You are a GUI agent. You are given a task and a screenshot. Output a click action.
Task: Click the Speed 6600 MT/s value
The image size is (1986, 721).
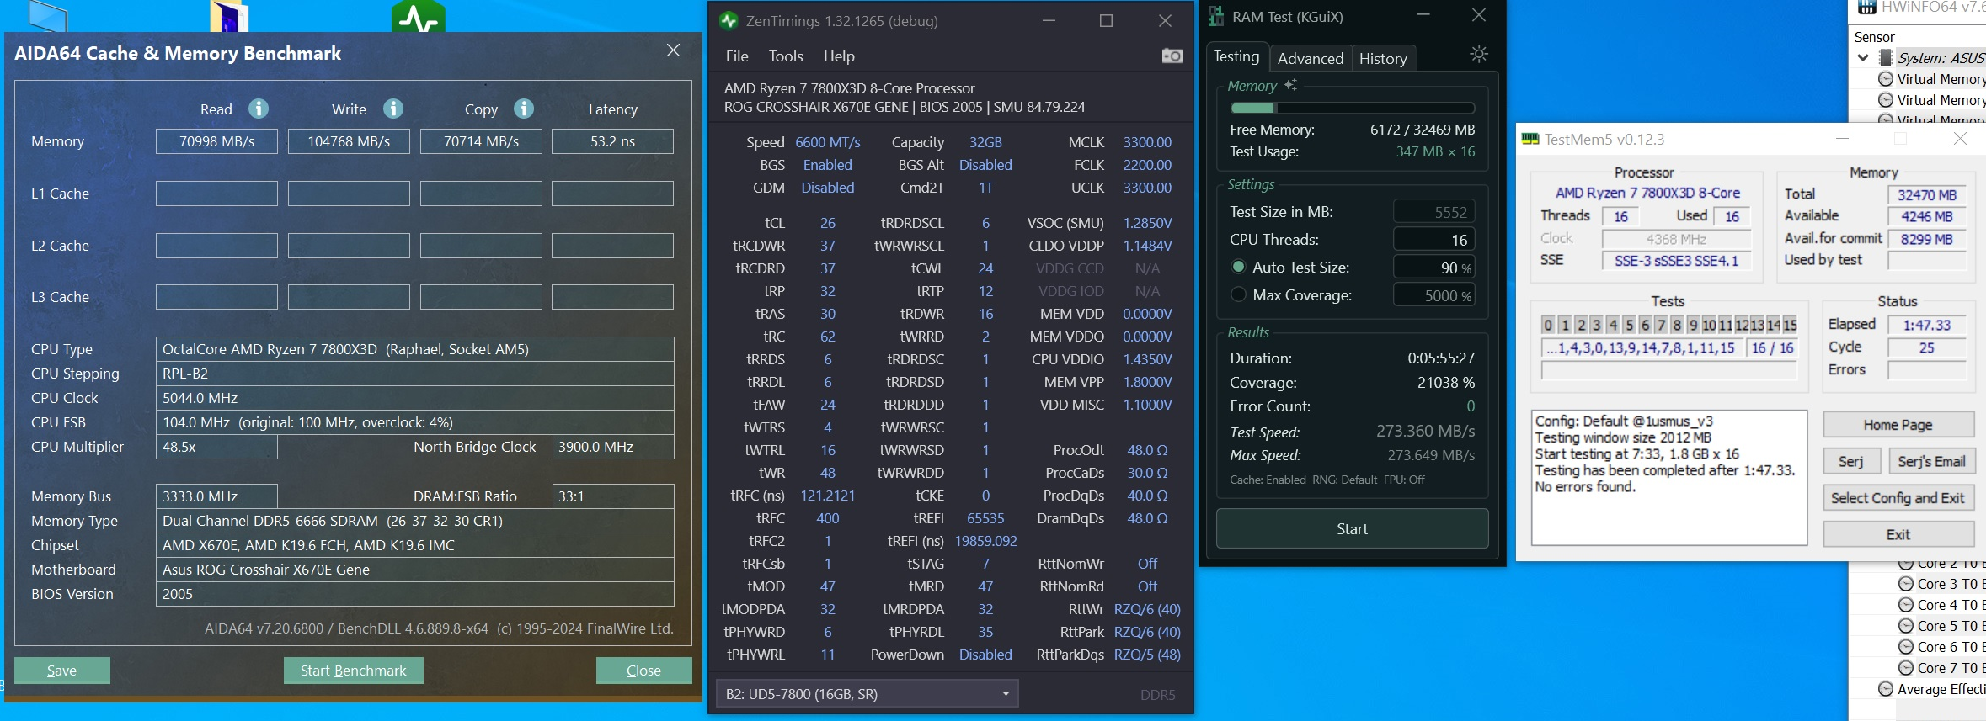(828, 142)
